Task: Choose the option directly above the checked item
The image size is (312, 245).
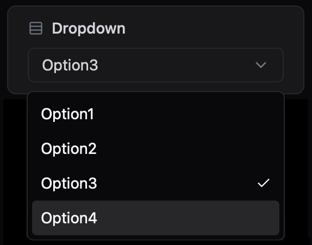Action: click(156, 149)
